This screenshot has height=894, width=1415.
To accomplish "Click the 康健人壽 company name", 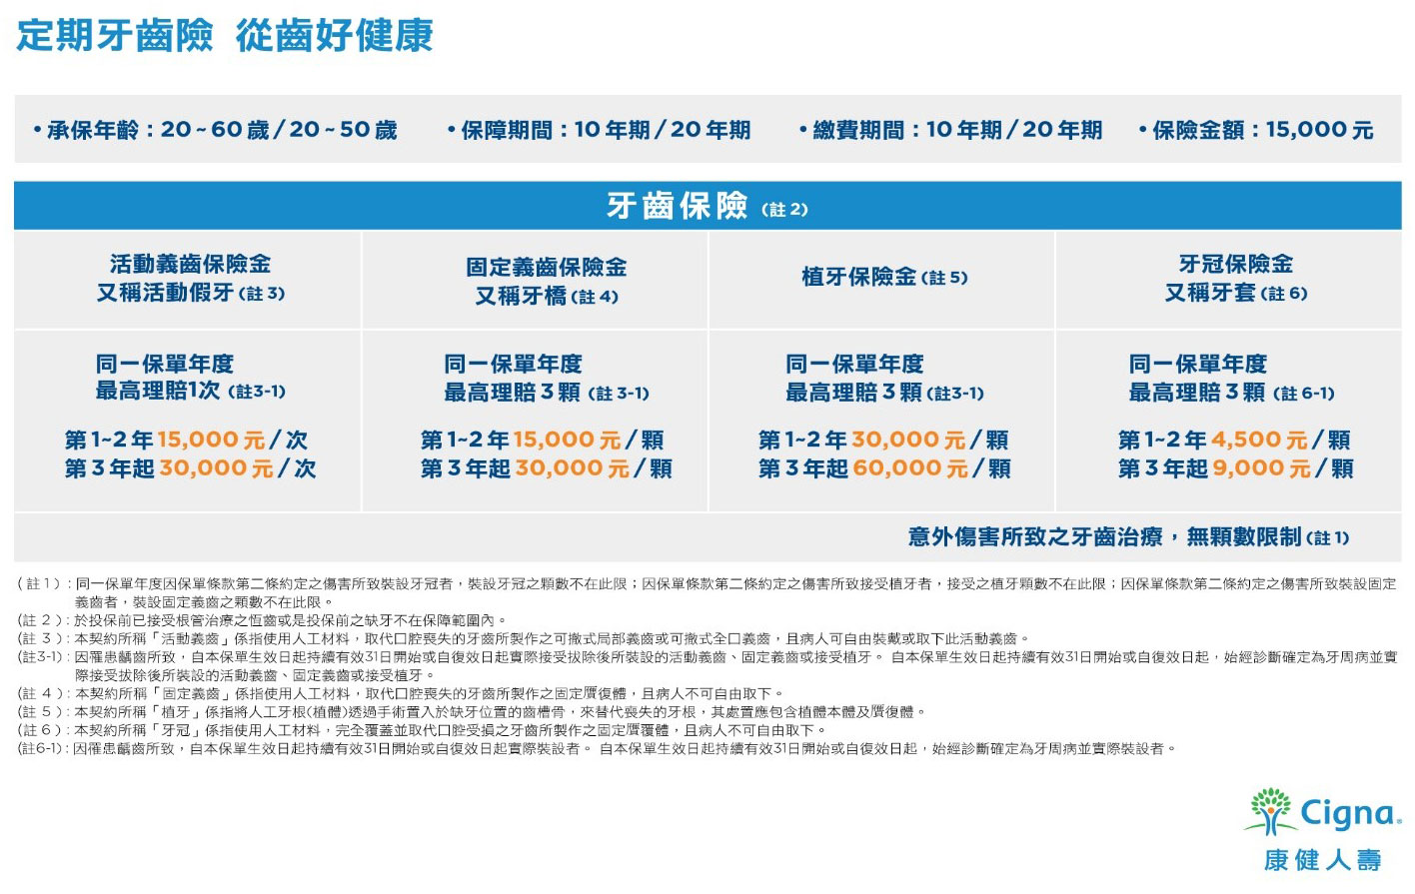I will (x=1322, y=860).
